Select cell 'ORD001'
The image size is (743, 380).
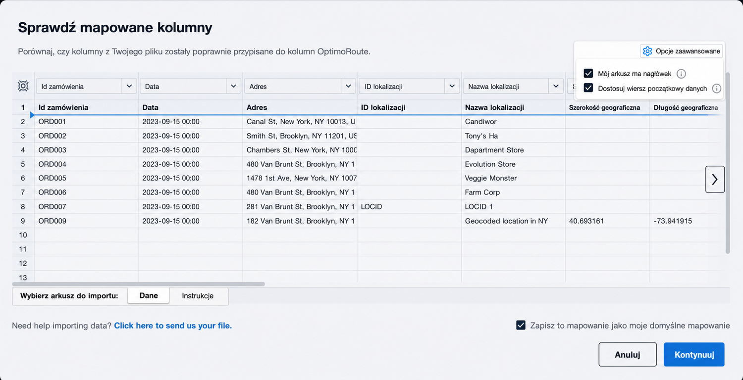coord(86,122)
